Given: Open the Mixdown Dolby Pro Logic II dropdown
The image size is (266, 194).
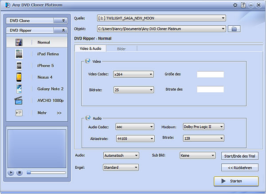Looking at the screenshot, I should [203, 127].
